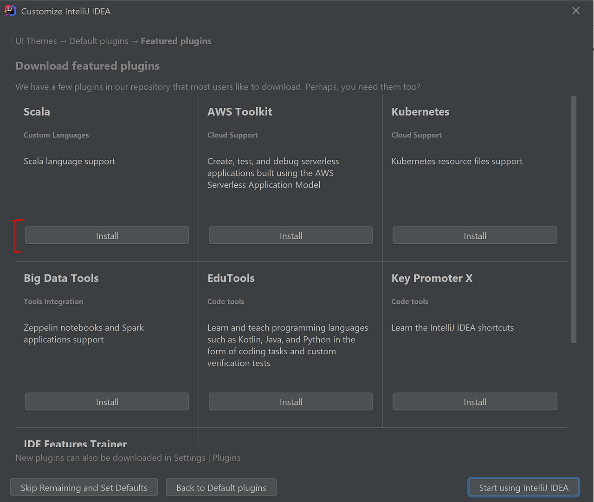Select the EduTools plugin card title
The height and width of the screenshot is (502, 594).
tap(231, 278)
